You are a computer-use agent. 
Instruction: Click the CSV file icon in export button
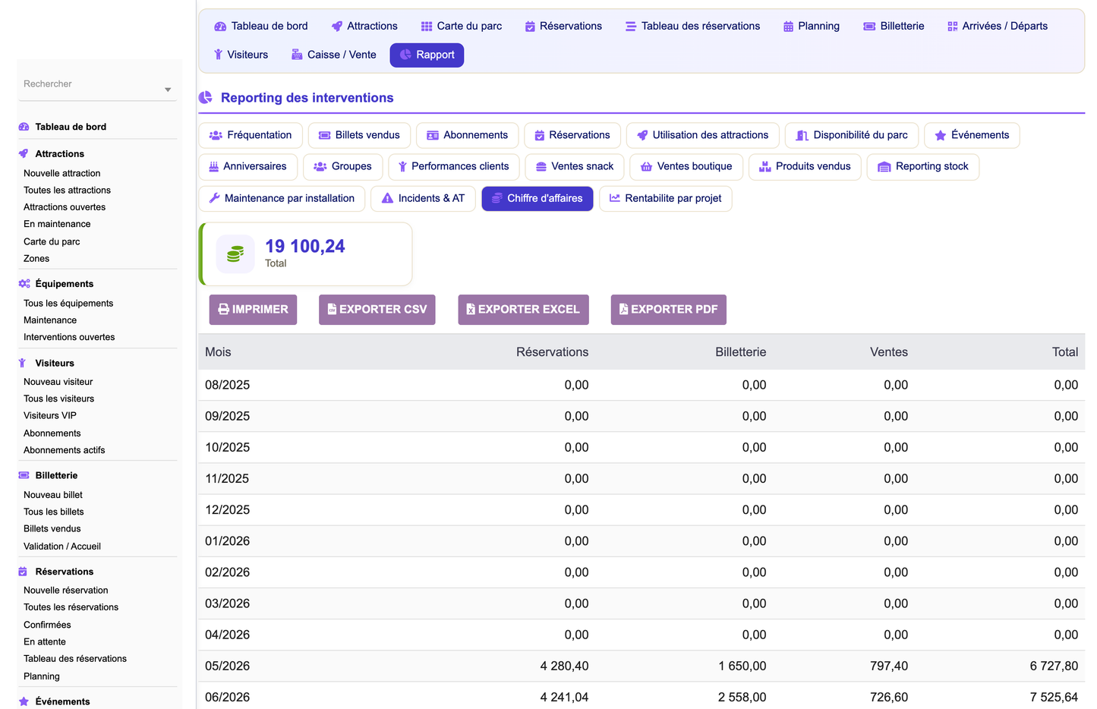coord(332,310)
